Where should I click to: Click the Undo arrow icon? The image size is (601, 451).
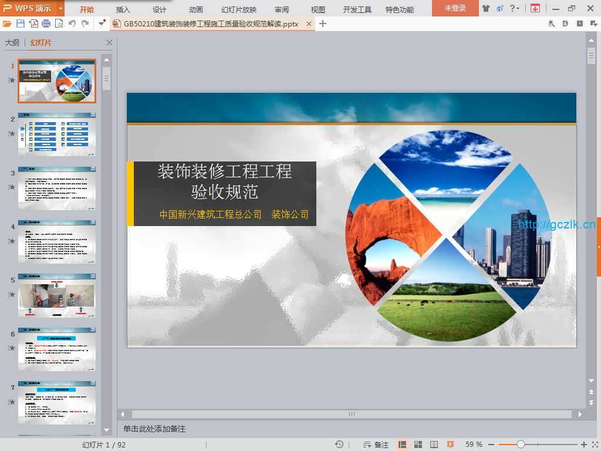click(x=72, y=23)
